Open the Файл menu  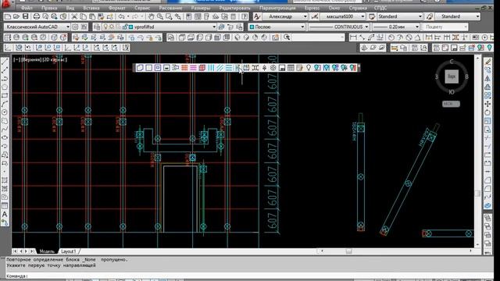point(27,8)
